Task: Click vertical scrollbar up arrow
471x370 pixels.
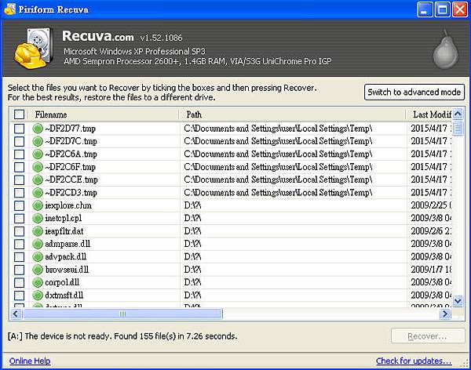Action: point(458,114)
